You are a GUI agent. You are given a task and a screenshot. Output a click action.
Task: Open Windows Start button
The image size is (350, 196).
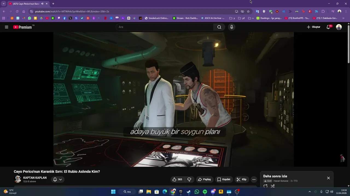pyautogui.click(x=113, y=192)
